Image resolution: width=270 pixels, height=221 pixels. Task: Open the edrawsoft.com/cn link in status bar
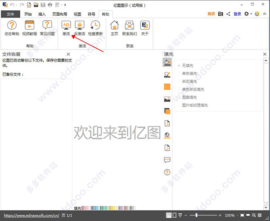coord(31,216)
